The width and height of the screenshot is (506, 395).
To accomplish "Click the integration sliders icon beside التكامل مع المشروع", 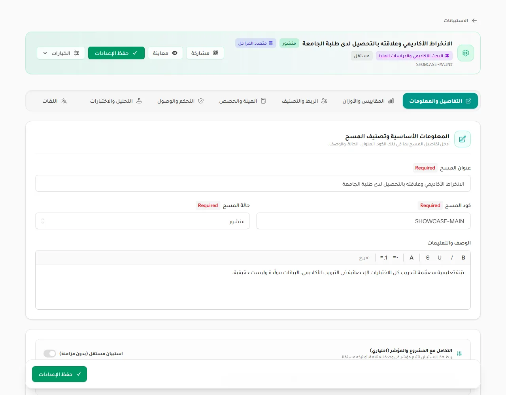I will click(x=459, y=354).
